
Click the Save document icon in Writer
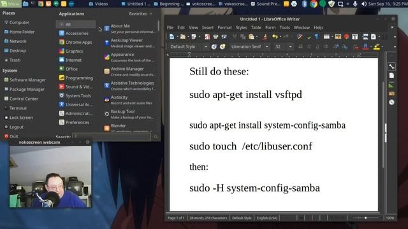194,37
